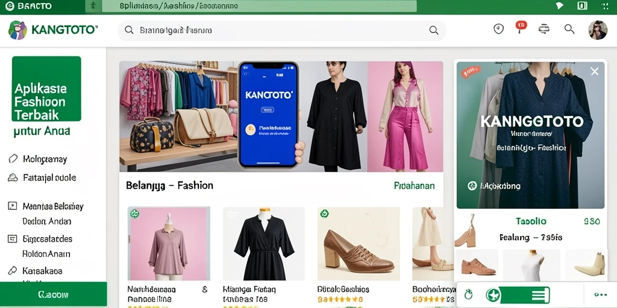
Task: Click the pink blouse product image
Action: pos(169,244)
